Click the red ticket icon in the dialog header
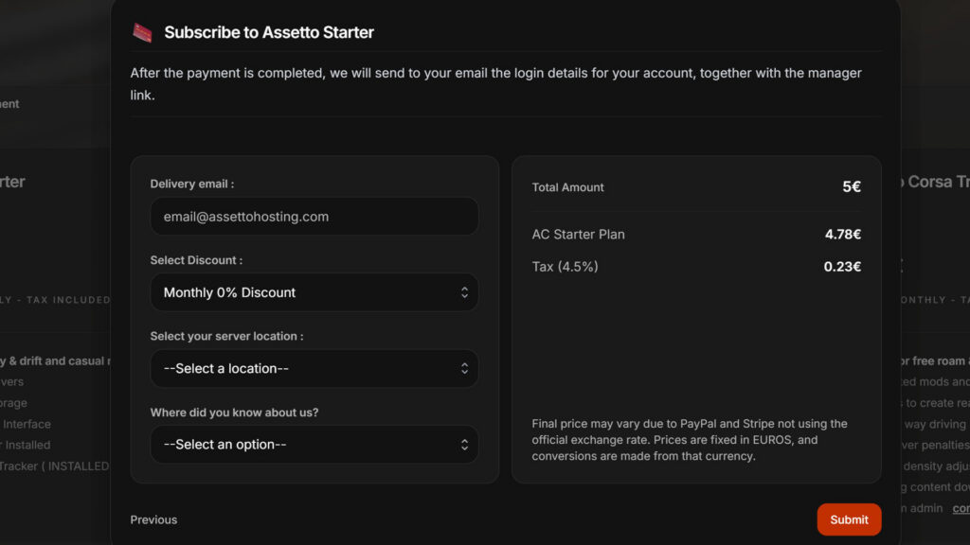Screen dimensions: 970x545 (142, 31)
